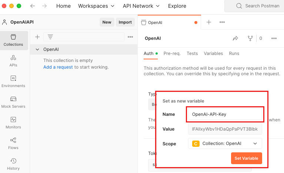Fork the OpenAI collection
The height and width of the screenshot is (173, 284).
point(250,38)
